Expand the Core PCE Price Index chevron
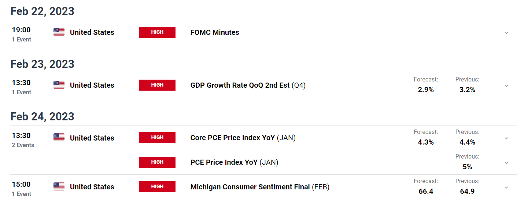This screenshot has width=528, height=200. 506,138
